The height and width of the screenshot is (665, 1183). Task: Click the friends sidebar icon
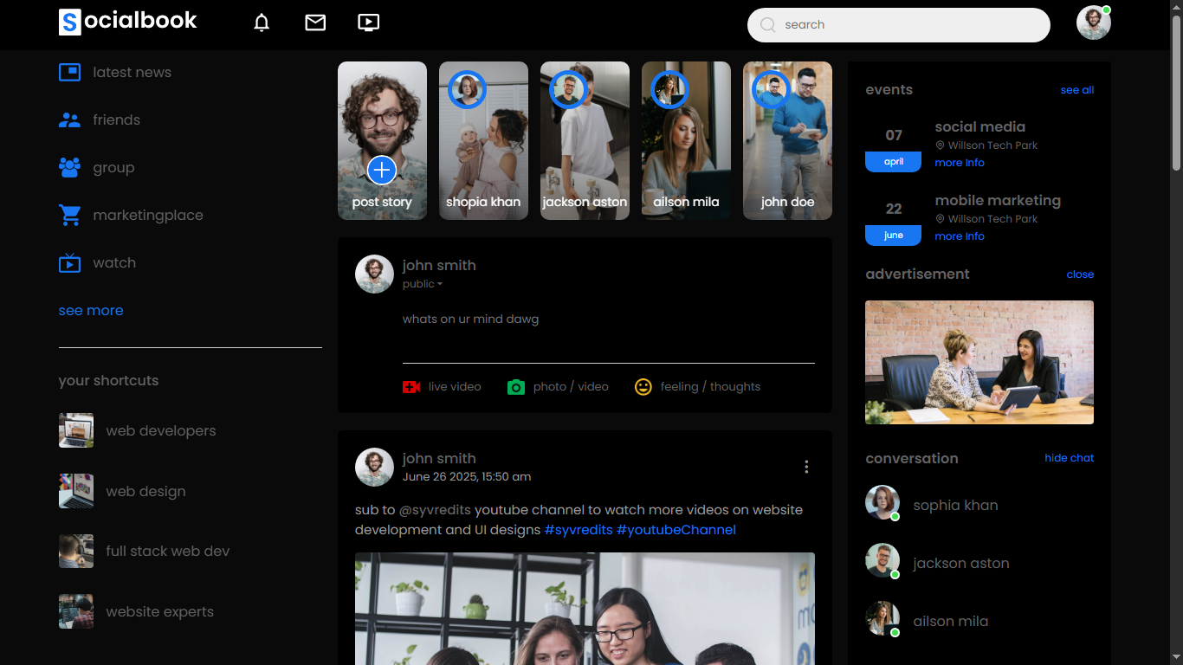(69, 119)
